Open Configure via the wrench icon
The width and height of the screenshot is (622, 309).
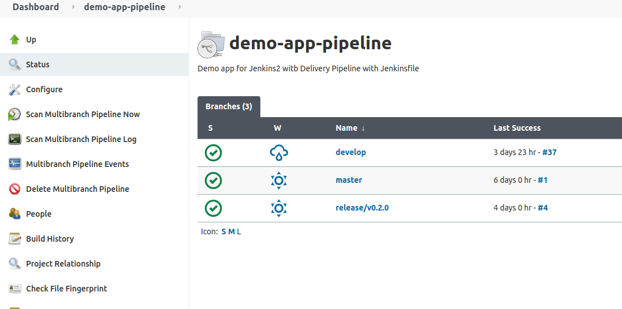[15, 89]
